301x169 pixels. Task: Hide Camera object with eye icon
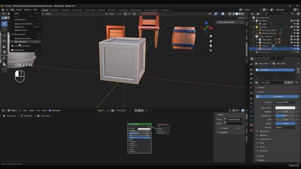click(295, 46)
